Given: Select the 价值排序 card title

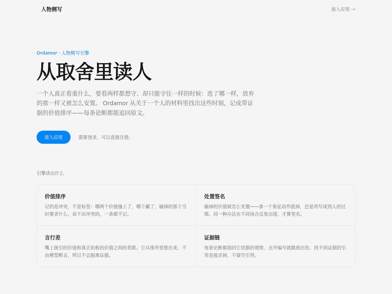Looking at the screenshot, I should click(55, 196).
